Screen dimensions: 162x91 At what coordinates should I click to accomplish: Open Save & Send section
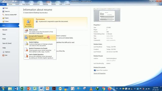7,43
